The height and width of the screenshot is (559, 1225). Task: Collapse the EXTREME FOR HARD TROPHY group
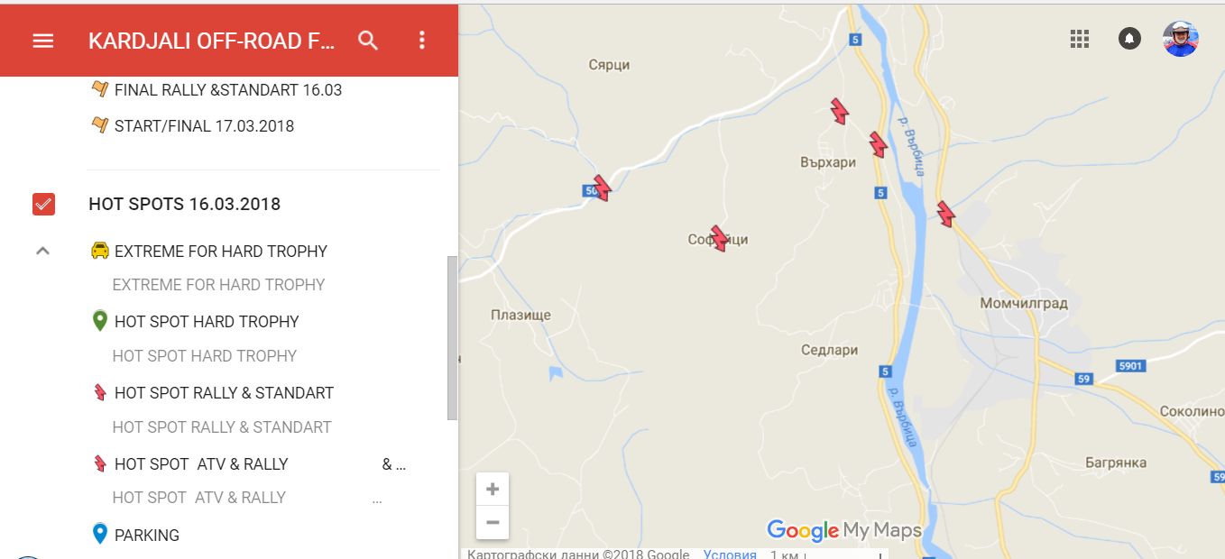pos(41,251)
